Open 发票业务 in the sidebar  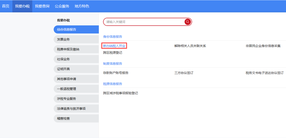click(x=76, y=39)
